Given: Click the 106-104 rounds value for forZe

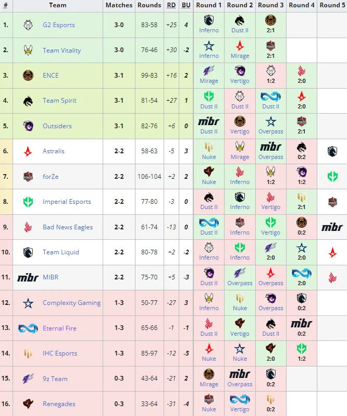Looking at the screenshot, I should [149, 176].
